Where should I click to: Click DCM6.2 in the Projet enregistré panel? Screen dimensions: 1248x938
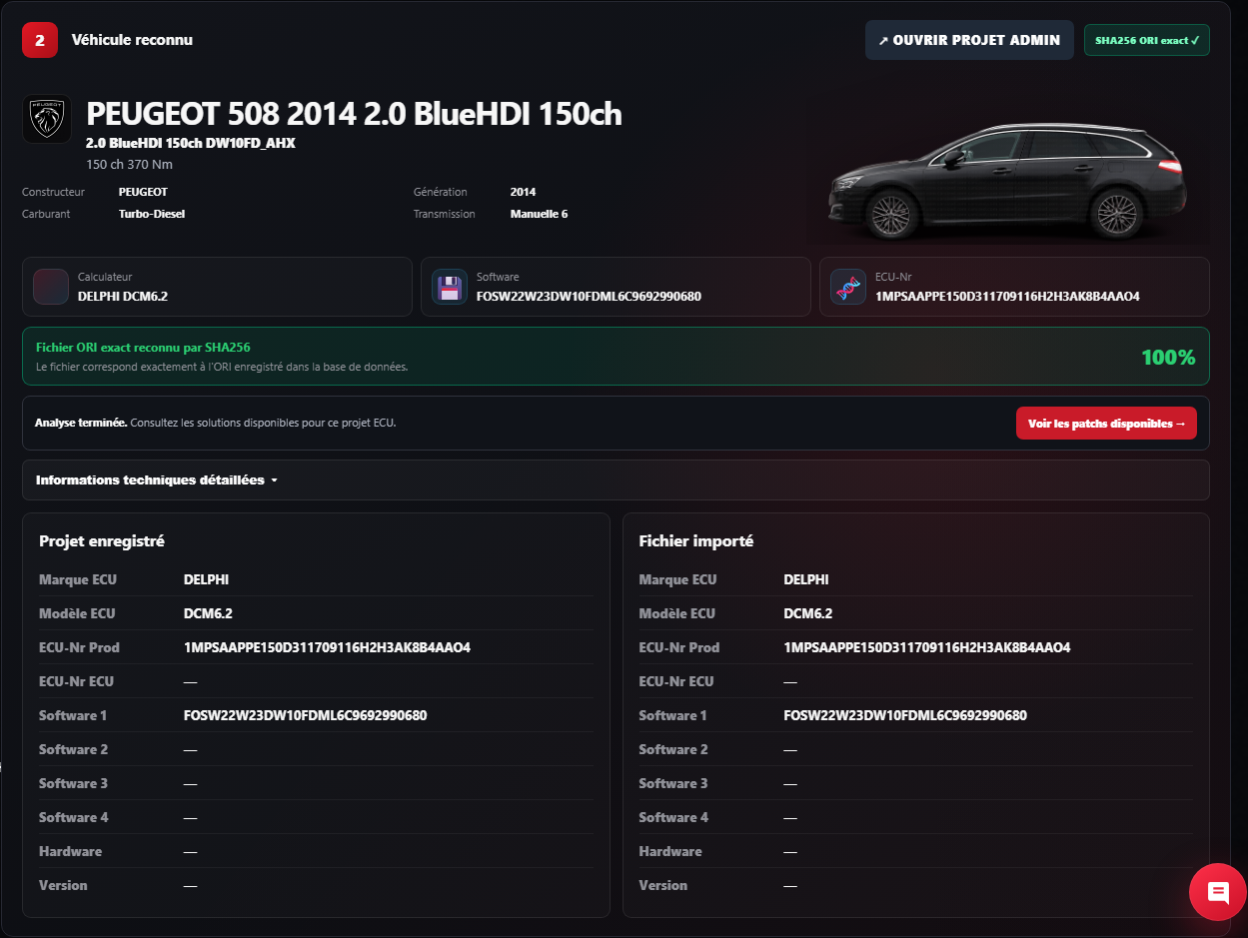pyautogui.click(x=208, y=613)
